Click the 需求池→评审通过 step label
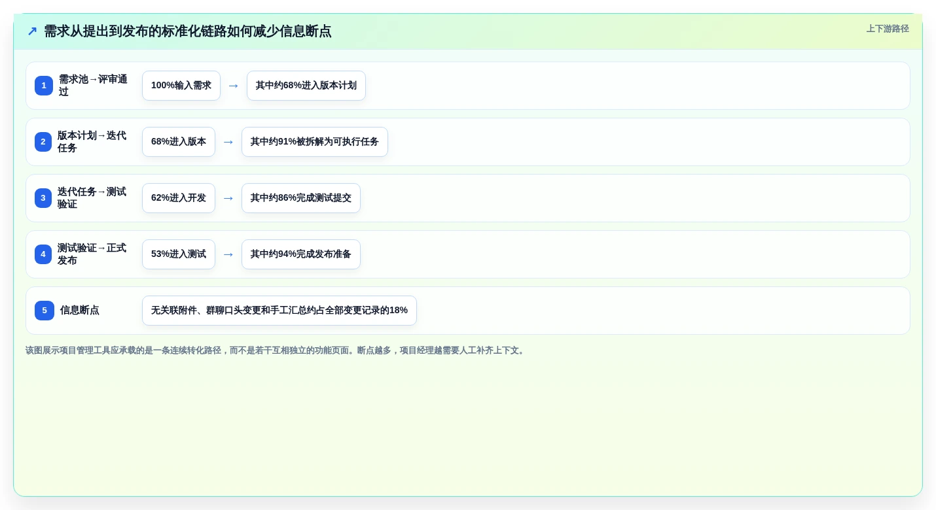This screenshot has width=936, height=510. click(94, 86)
